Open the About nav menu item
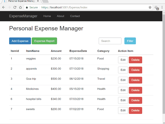 pyautogui.click(x=60, y=16)
